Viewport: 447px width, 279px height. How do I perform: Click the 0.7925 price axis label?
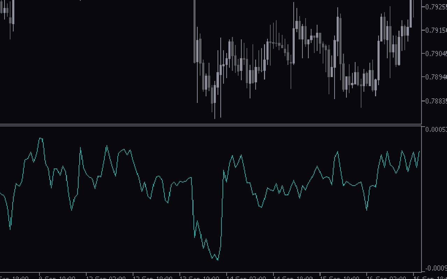click(x=436, y=7)
